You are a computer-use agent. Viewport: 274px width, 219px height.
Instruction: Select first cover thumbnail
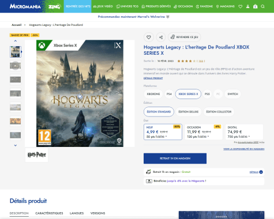pos(16,52)
